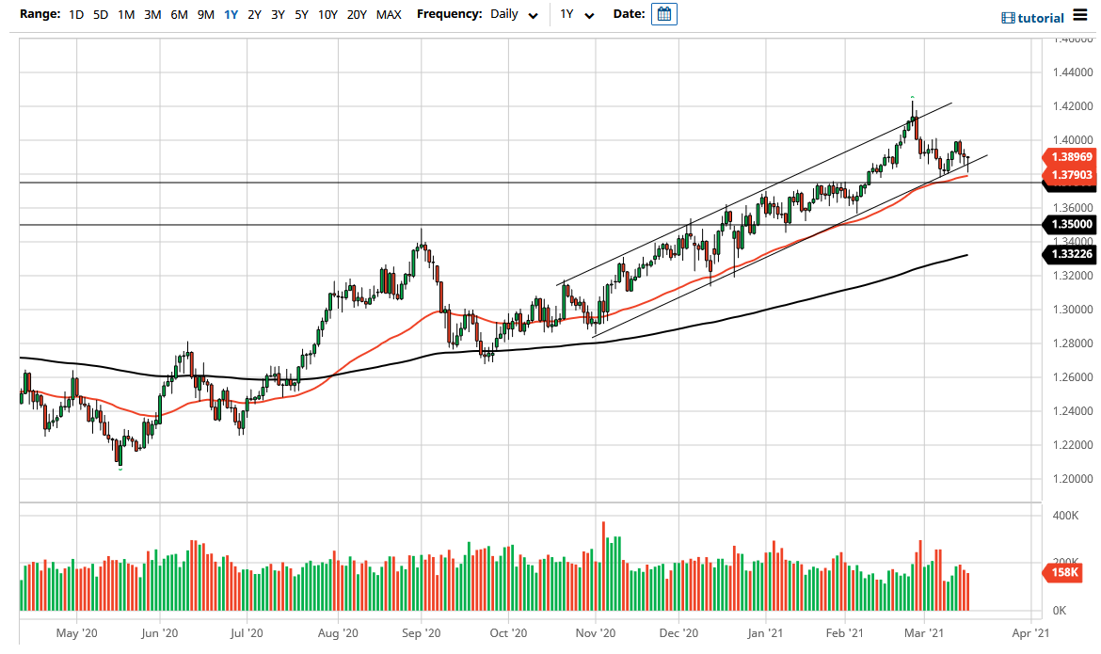Viewport: 1101px width, 654px height.
Task: Open the tutorial link
Action: pos(1041,18)
